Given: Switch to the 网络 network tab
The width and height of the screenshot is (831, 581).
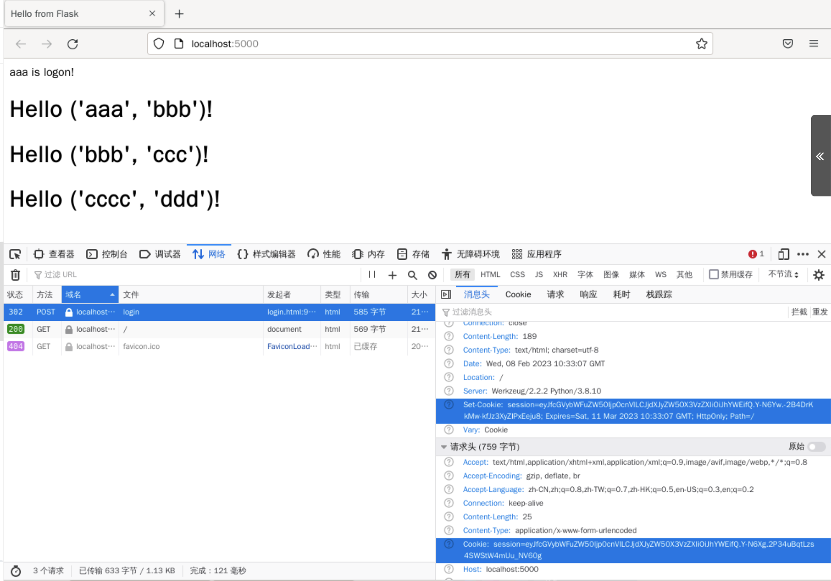Looking at the screenshot, I should click(208, 254).
